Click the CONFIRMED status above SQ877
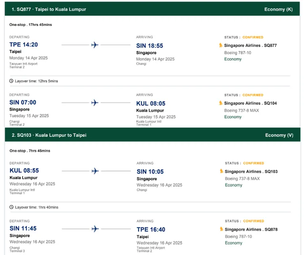 pos(253,37)
